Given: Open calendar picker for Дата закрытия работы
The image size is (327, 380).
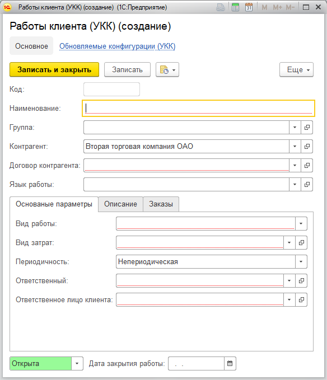Looking at the screenshot, I should point(230,363).
